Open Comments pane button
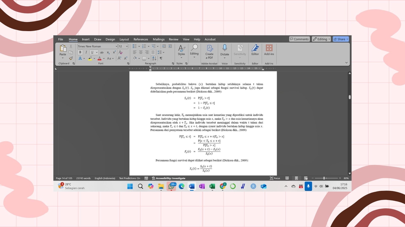This screenshot has height=227, width=405. click(x=300, y=39)
